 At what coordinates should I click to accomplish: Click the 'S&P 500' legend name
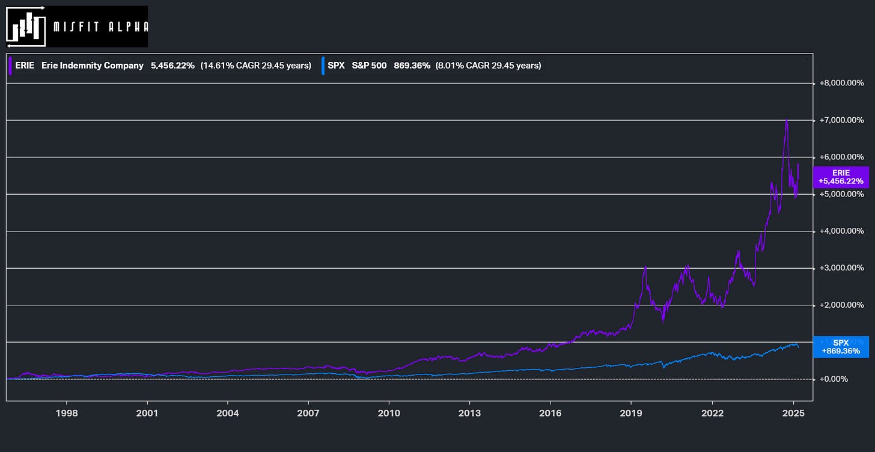coord(370,65)
